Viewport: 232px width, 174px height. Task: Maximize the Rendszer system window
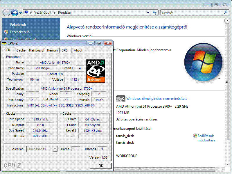tap(216, 5)
